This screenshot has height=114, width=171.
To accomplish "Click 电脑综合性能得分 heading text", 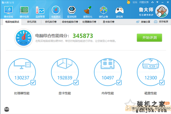I will (x=52, y=36).
